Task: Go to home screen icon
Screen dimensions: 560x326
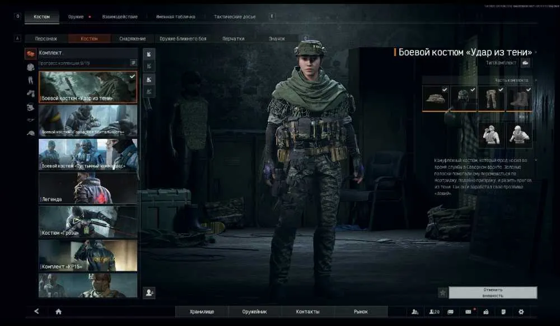Action: point(59,312)
